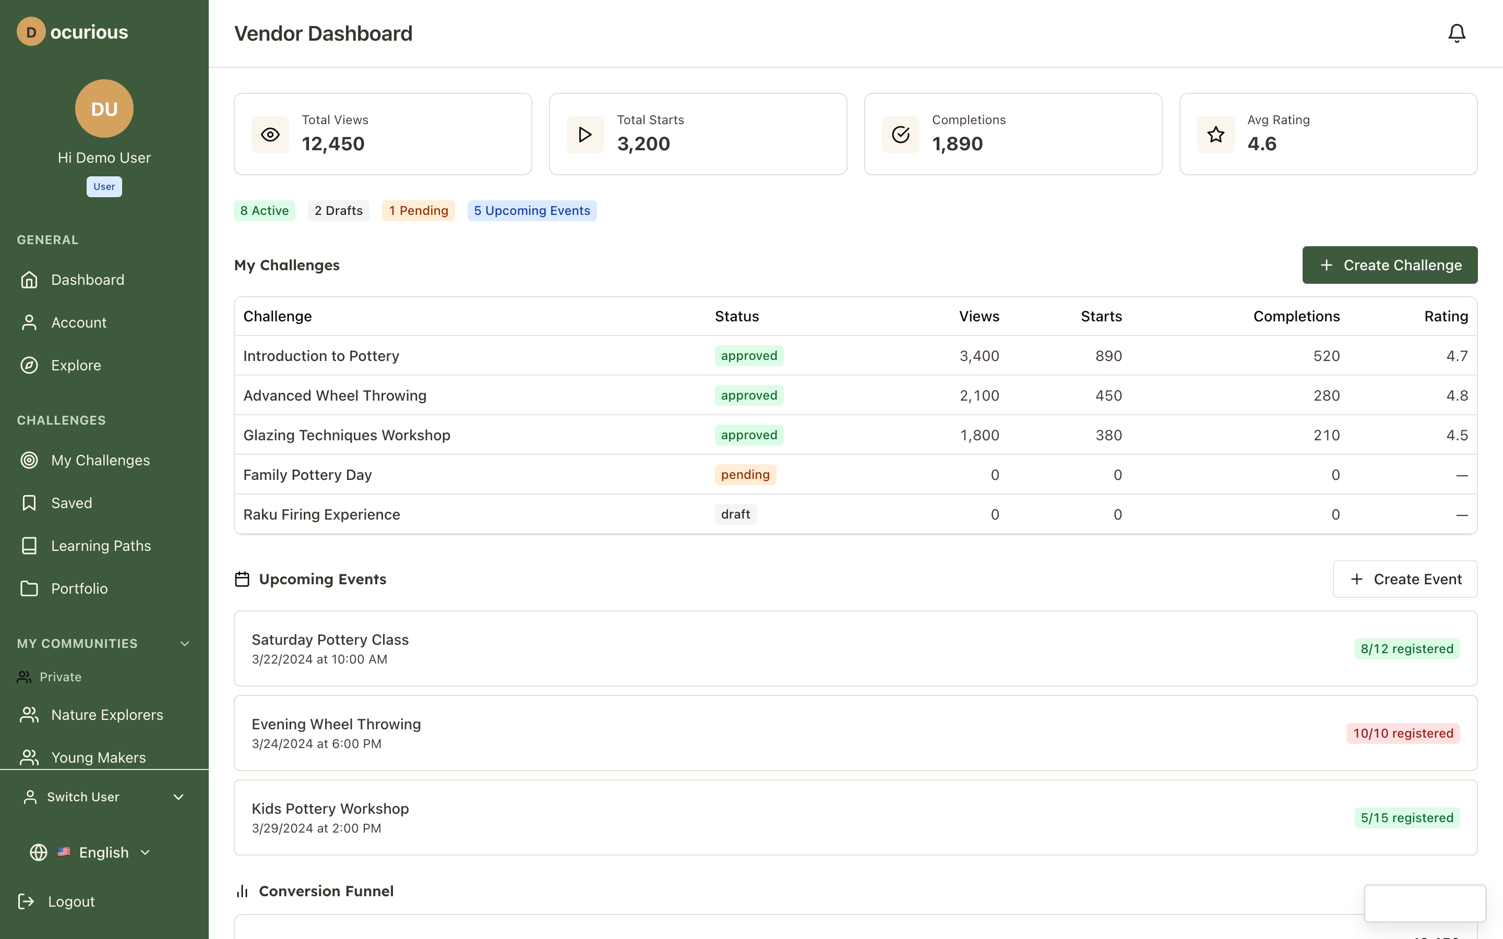Open the notifications bell
The width and height of the screenshot is (1503, 939).
click(x=1456, y=33)
